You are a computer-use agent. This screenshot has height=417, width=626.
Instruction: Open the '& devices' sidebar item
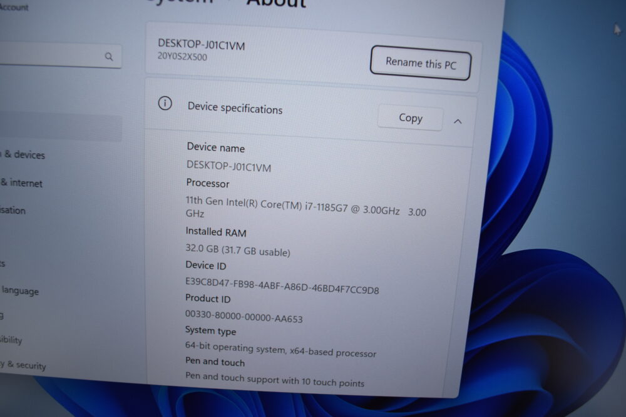(x=23, y=154)
